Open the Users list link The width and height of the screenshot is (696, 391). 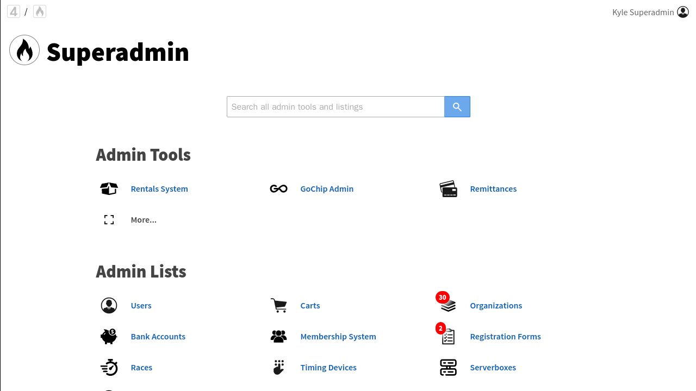[x=141, y=305]
